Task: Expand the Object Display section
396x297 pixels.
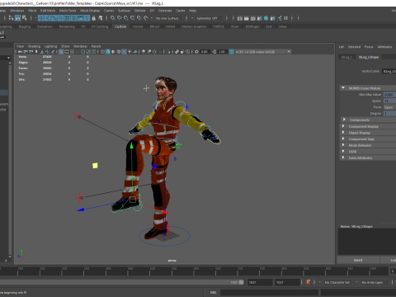Action: 343,133
